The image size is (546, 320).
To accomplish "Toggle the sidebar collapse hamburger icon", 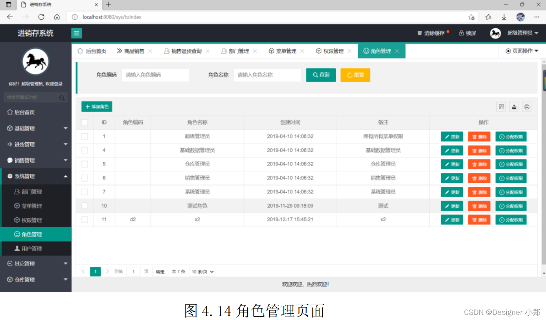I will click(77, 33).
